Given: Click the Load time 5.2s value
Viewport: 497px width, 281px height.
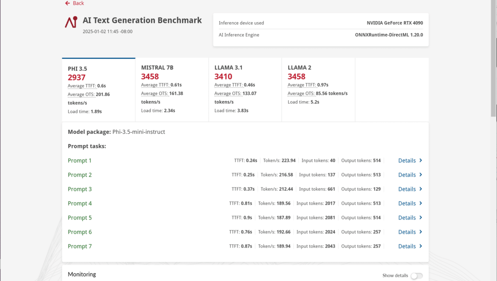Looking at the screenshot, I should coord(315,102).
